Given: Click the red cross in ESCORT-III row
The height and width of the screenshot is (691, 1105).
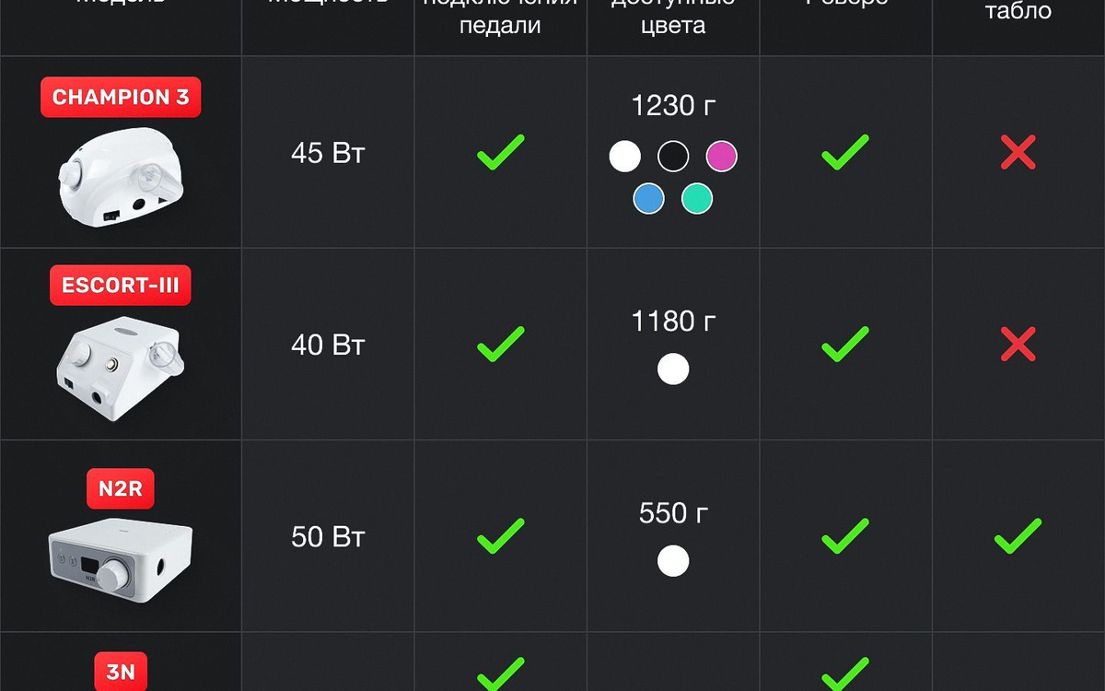Looking at the screenshot, I should (1018, 344).
